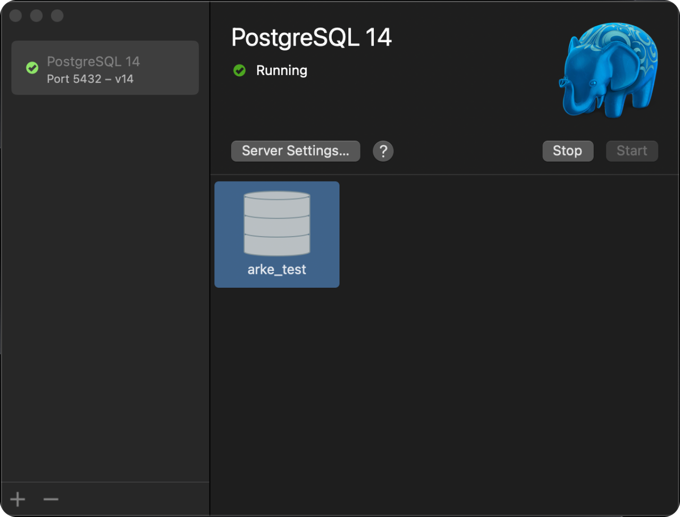Click the database cylinder icon labeled arke_test
The width and height of the screenshot is (680, 517).
click(277, 223)
